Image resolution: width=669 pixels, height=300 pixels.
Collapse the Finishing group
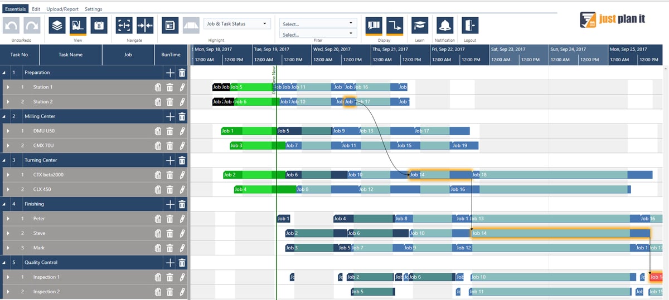[4, 204]
